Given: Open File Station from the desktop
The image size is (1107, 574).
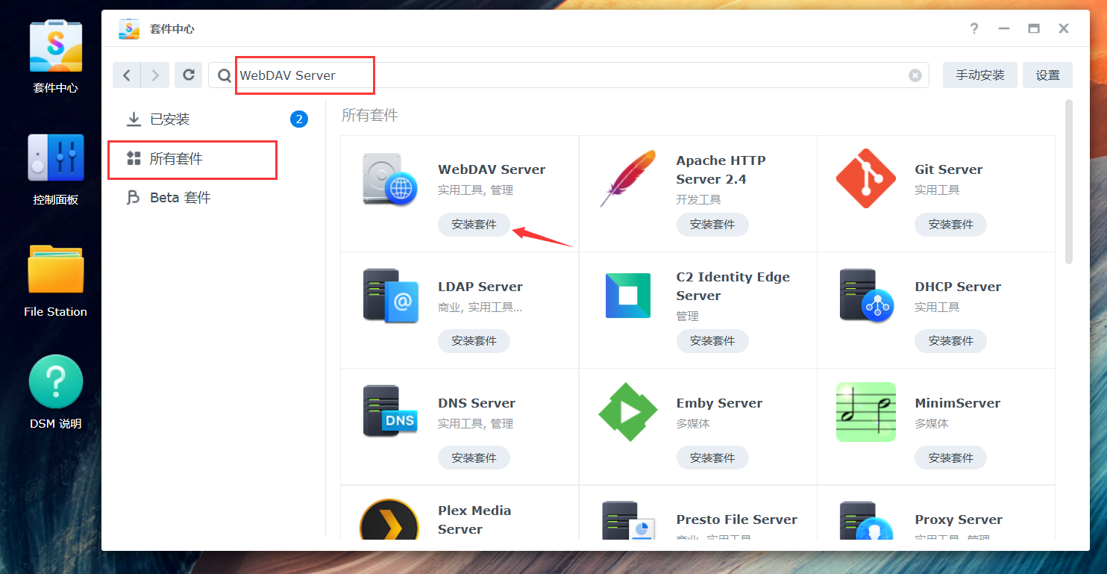Looking at the screenshot, I should (x=55, y=269).
